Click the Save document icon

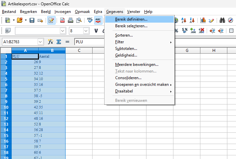point(32,20)
